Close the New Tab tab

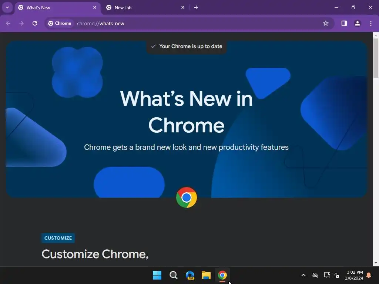click(x=183, y=7)
